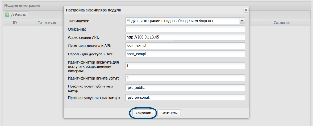Image resolution: width=313 pixels, height=126 pixels.
Task: Click the Отменить button
Action: tap(169, 113)
